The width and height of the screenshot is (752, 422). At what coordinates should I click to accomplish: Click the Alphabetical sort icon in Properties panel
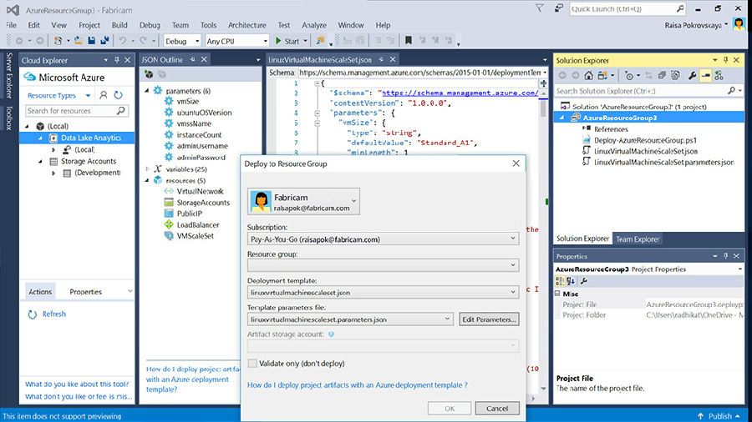(570, 281)
